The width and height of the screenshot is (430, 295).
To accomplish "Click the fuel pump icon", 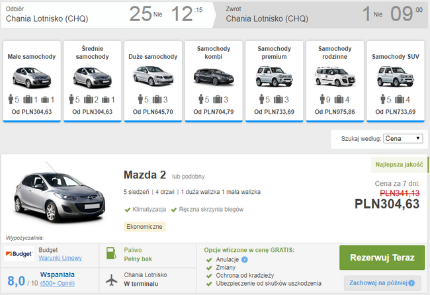I will [x=111, y=253].
